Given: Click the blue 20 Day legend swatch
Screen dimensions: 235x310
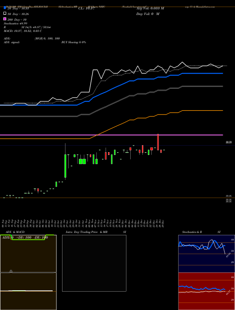Looking at the screenshot, I should [5, 8].
